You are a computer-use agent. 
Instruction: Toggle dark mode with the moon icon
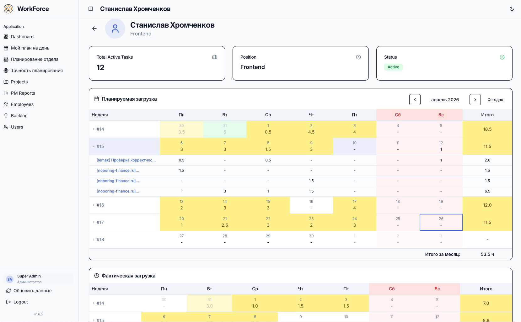(x=512, y=9)
